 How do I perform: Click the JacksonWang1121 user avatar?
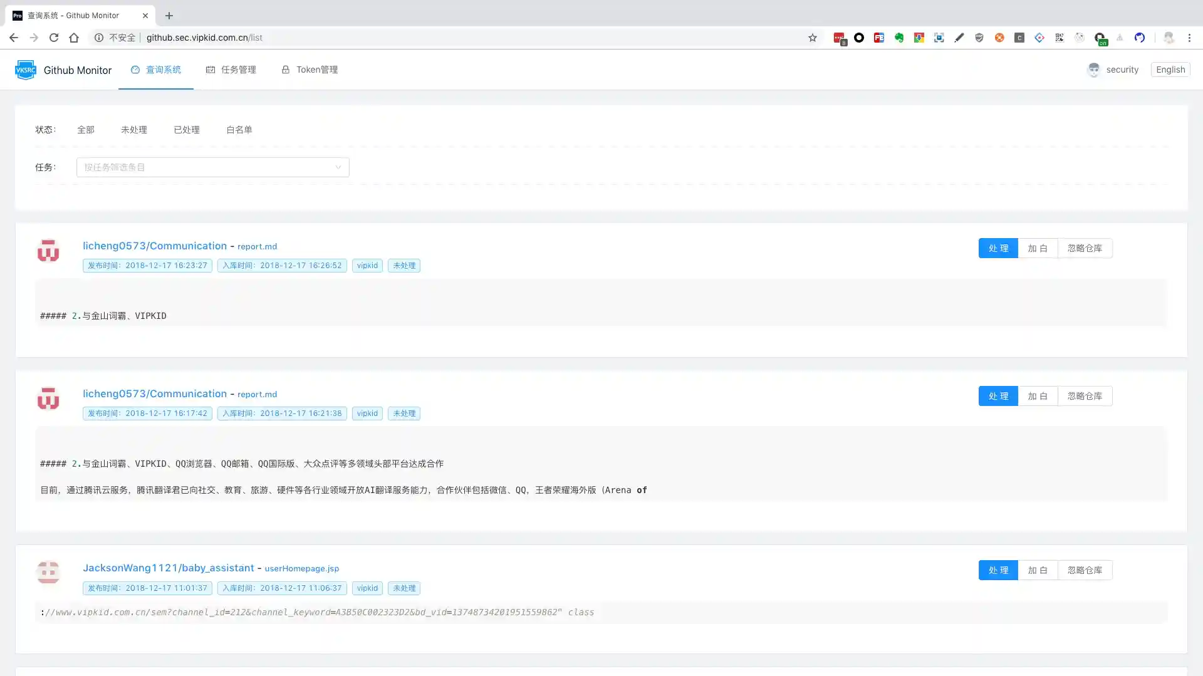tap(48, 572)
